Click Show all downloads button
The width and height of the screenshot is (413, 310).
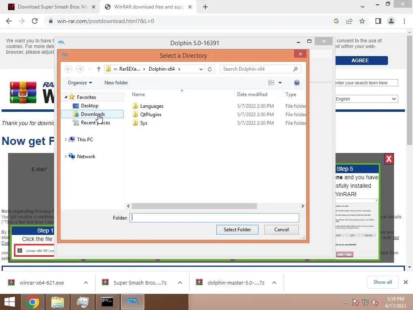click(382, 282)
